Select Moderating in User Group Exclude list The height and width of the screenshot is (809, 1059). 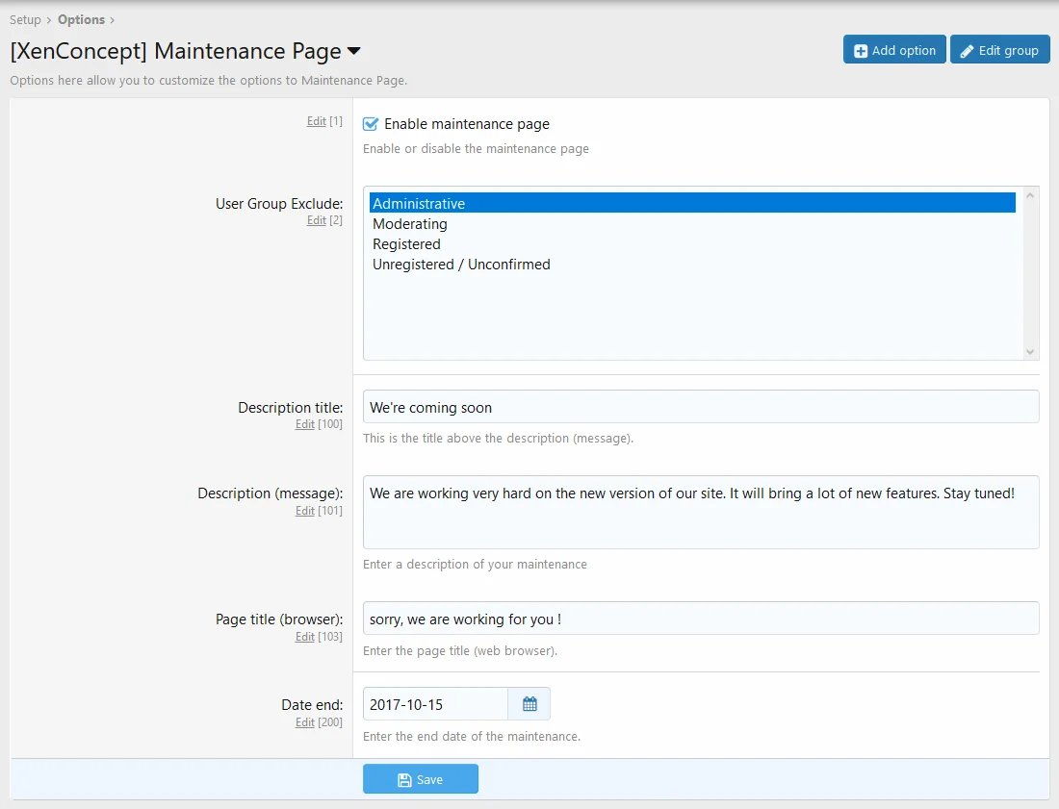pyautogui.click(x=410, y=224)
